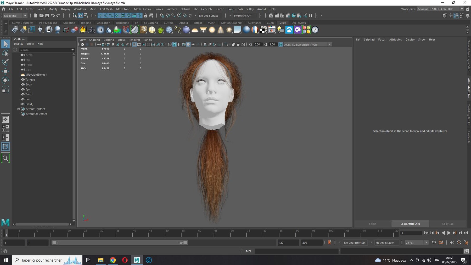Screen dimensions: 471x265
Task: Toggle use all lights in viewport
Action: tap(193, 44)
